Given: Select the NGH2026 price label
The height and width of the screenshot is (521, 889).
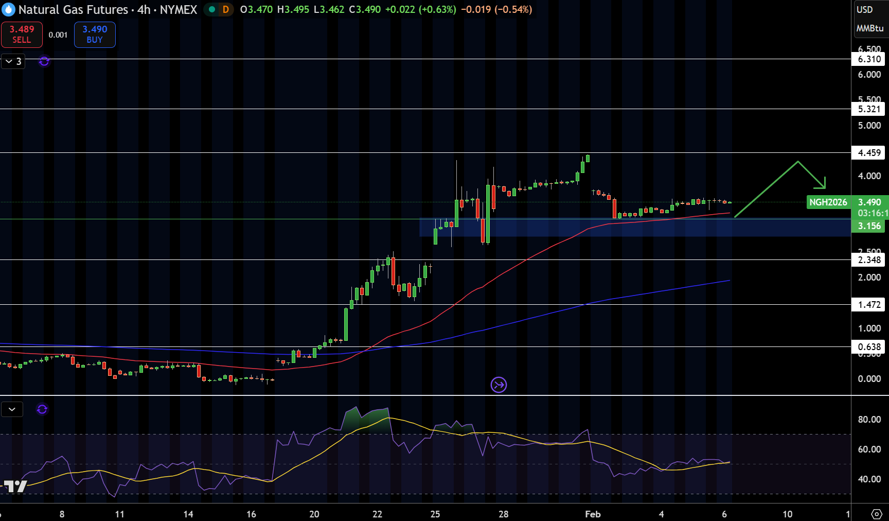Looking at the screenshot, I should click(x=828, y=202).
